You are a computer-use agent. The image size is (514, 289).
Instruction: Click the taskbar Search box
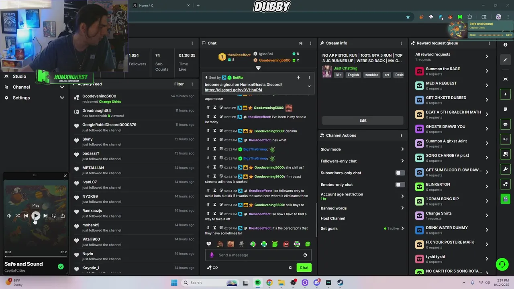[209, 283]
